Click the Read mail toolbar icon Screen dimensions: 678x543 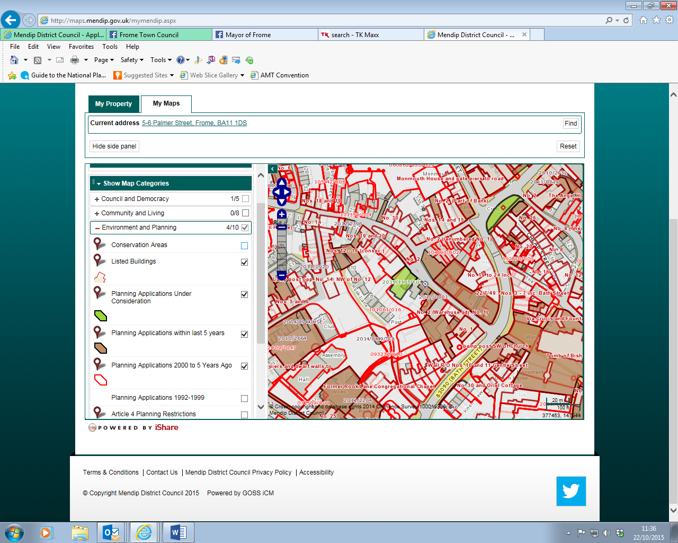60,60
